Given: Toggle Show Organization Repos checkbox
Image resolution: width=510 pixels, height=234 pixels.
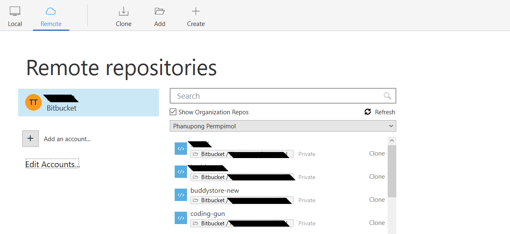Looking at the screenshot, I should [173, 112].
